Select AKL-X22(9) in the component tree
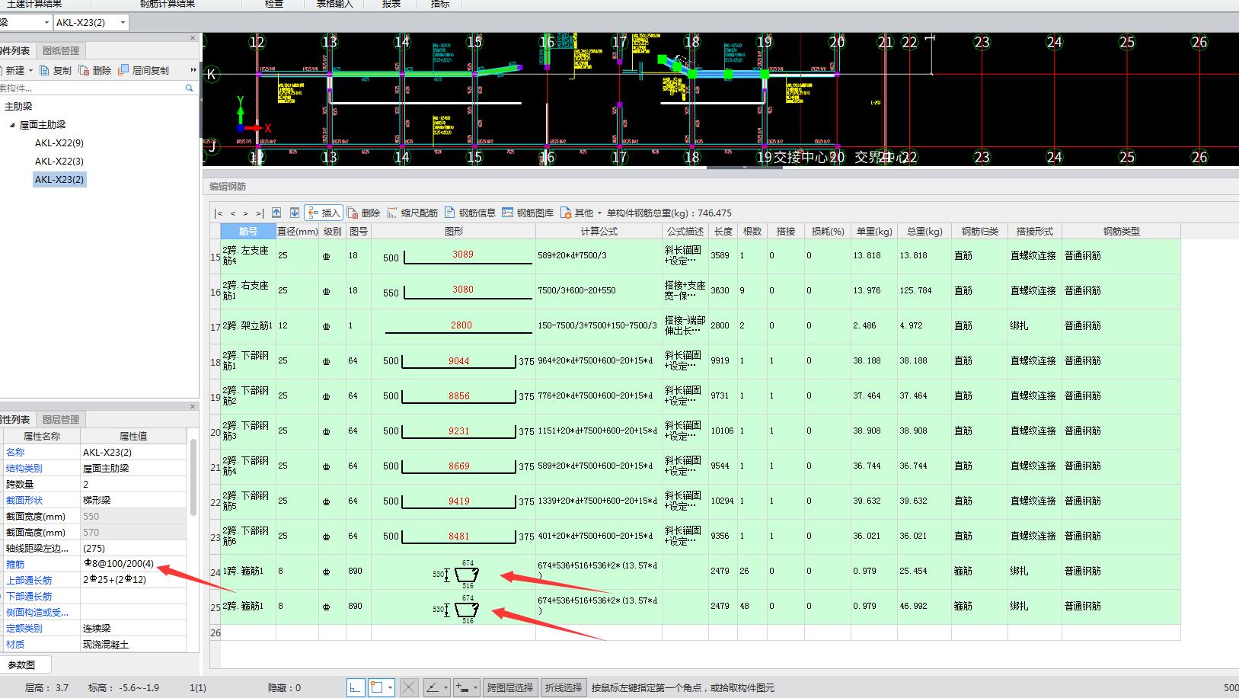1239x698 pixels. [x=59, y=143]
